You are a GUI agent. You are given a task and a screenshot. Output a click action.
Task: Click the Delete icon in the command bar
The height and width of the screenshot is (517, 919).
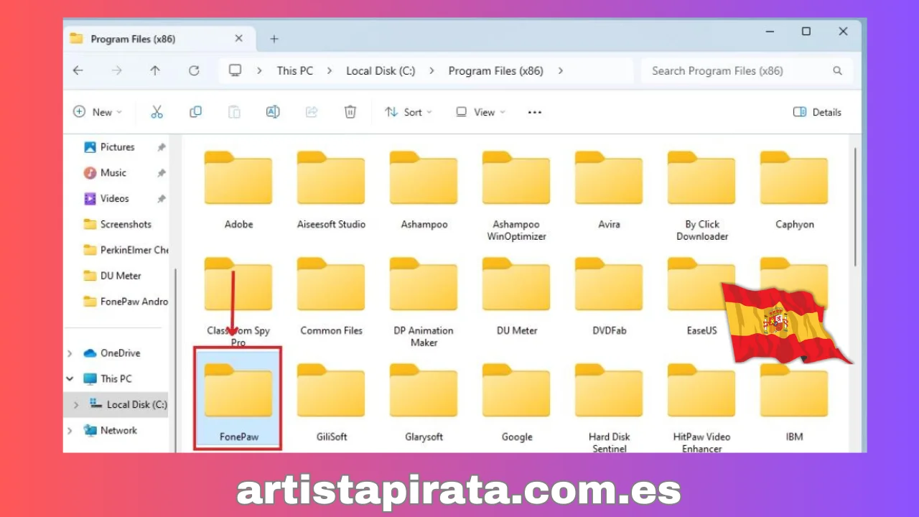(350, 112)
